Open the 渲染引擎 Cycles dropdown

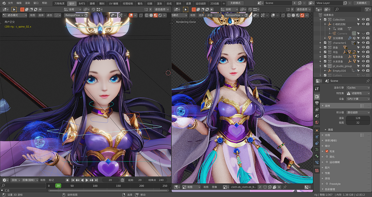tap(358, 87)
